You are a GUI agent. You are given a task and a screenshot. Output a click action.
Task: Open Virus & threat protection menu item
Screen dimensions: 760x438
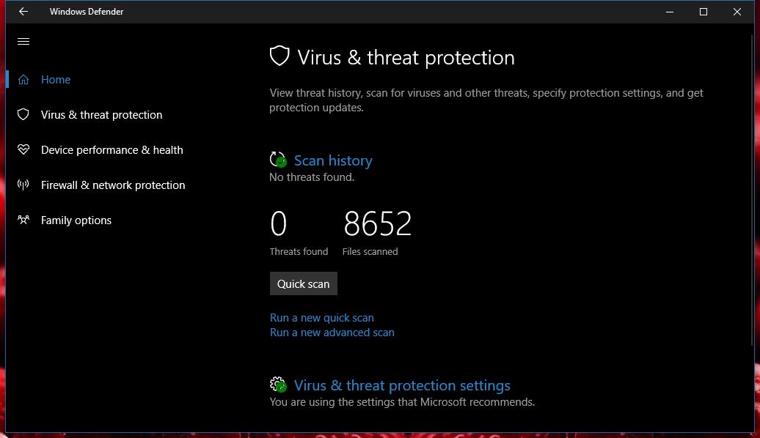tap(102, 115)
